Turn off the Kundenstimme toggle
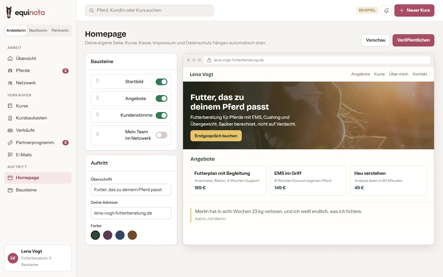443x277 pixels. [162, 115]
